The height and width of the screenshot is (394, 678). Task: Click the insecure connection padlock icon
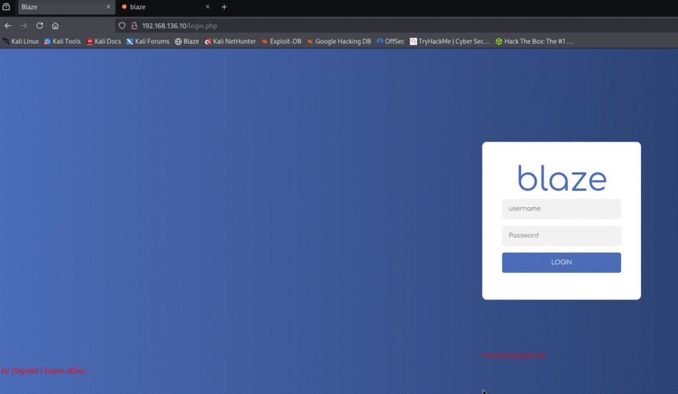tap(133, 26)
